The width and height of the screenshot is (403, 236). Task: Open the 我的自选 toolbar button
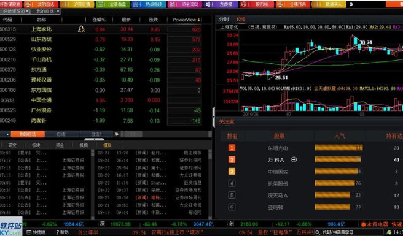(41, 4)
